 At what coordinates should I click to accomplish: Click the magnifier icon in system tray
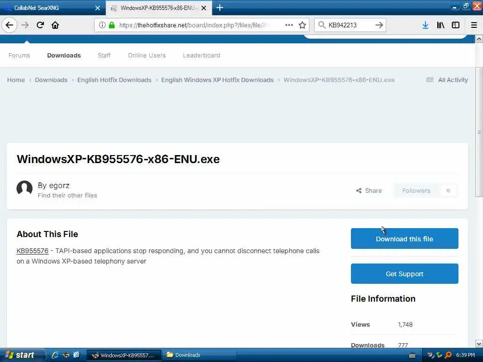pyautogui.click(x=448, y=355)
